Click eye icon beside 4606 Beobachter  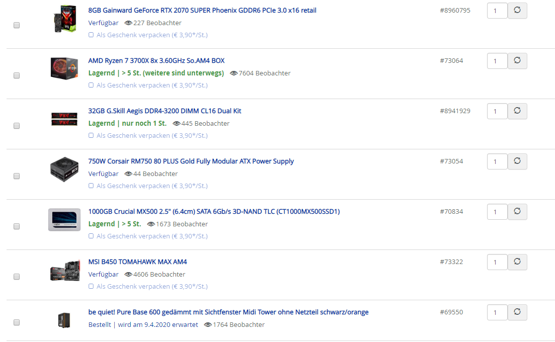pos(128,274)
